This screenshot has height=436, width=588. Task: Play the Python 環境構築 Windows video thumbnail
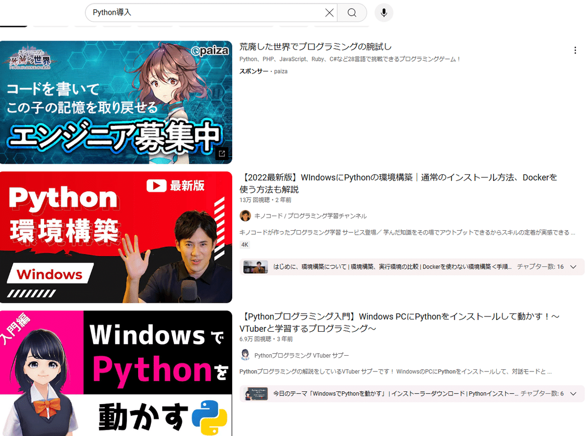click(x=116, y=237)
